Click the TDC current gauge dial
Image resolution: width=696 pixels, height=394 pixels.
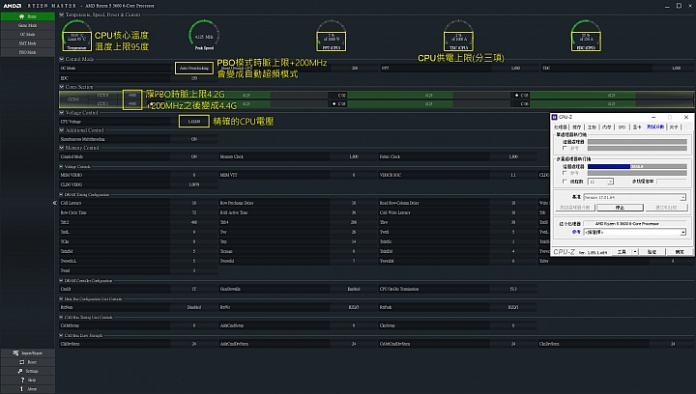coord(458,36)
